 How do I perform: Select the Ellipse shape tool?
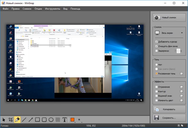click(x=51, y=120)
